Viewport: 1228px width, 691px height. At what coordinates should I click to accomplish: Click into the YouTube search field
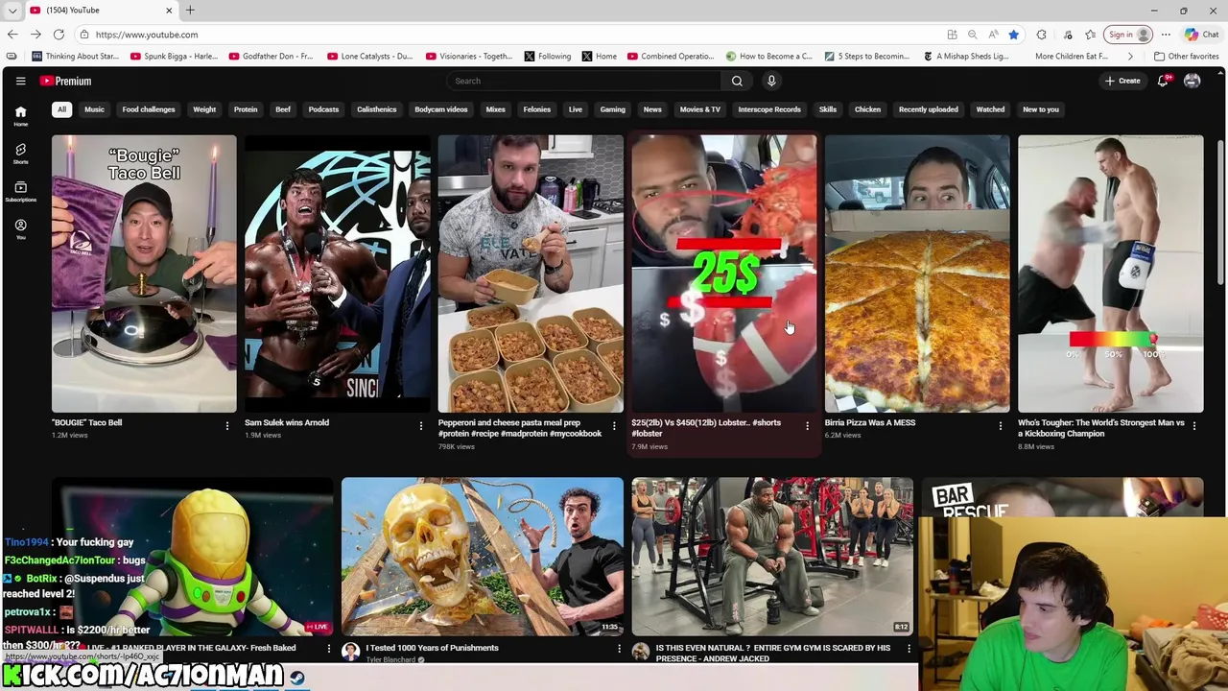click(585, 81)
